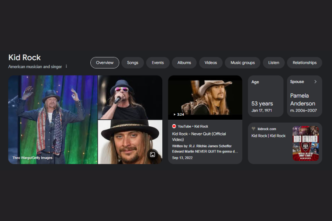Open the Rodeo Reimagined poster thumbnail
The width and height of the screenshot is (332, 221).
305,143
